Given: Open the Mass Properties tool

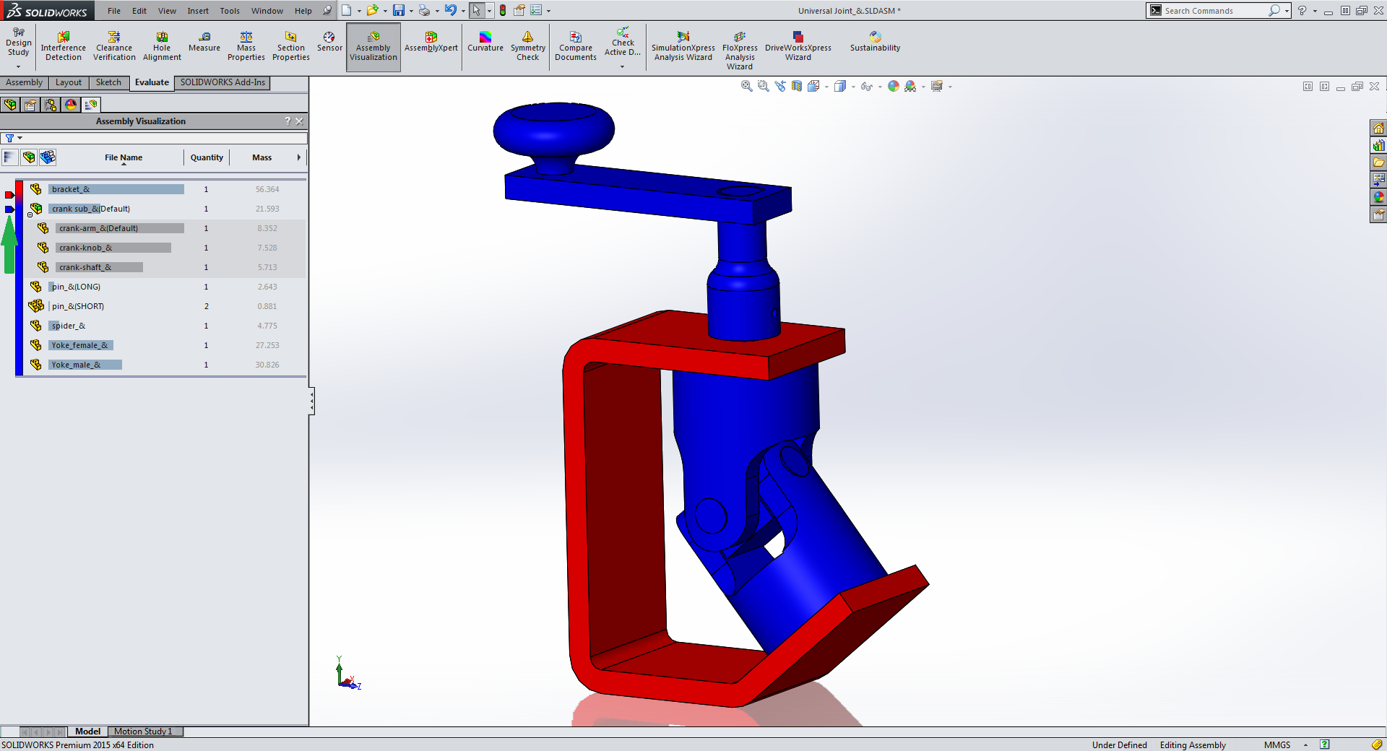Looking at the screenshot, I should [x=246, y=45].
